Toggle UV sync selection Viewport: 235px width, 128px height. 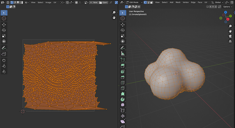coord(8,2)
